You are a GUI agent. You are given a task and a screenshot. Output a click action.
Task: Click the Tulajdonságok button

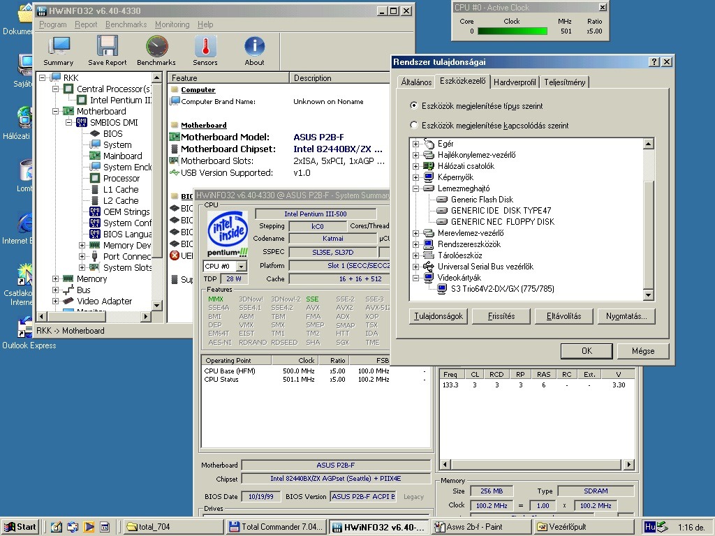point(438,316)
